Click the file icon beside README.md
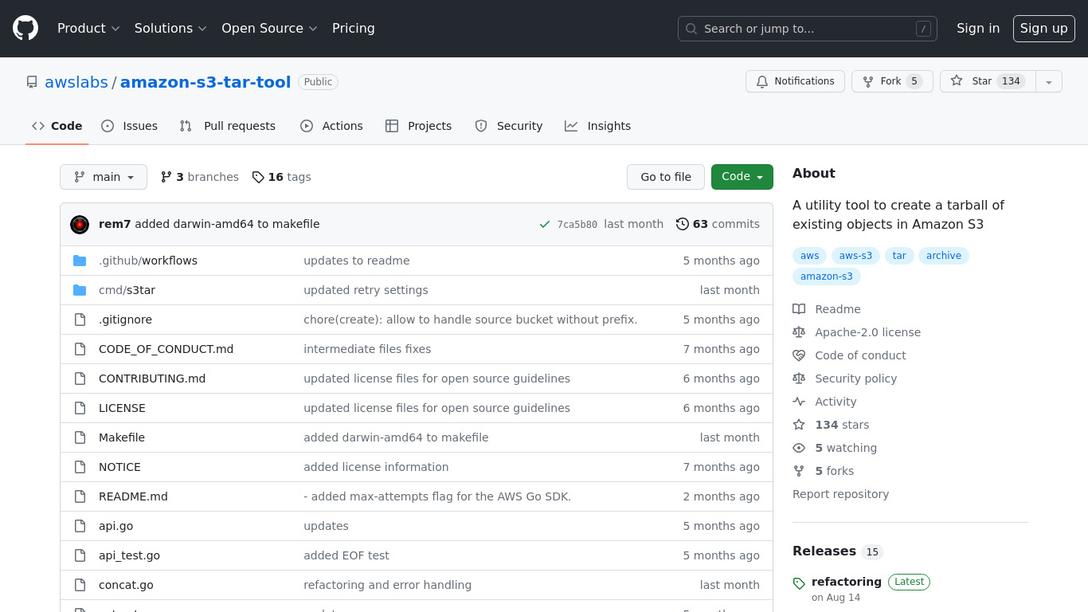 click(80, 496)
